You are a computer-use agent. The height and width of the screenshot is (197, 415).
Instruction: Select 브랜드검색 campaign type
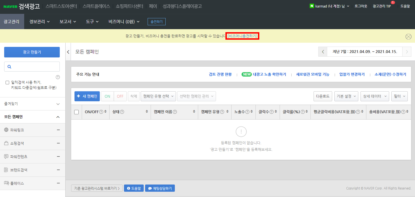coord(33,170)
